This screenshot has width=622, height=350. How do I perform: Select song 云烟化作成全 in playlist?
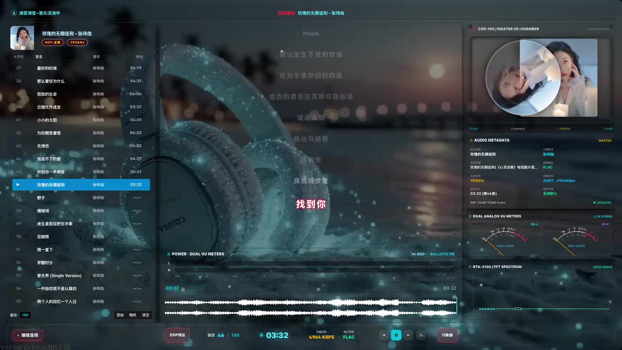click(x=81, y=107)
